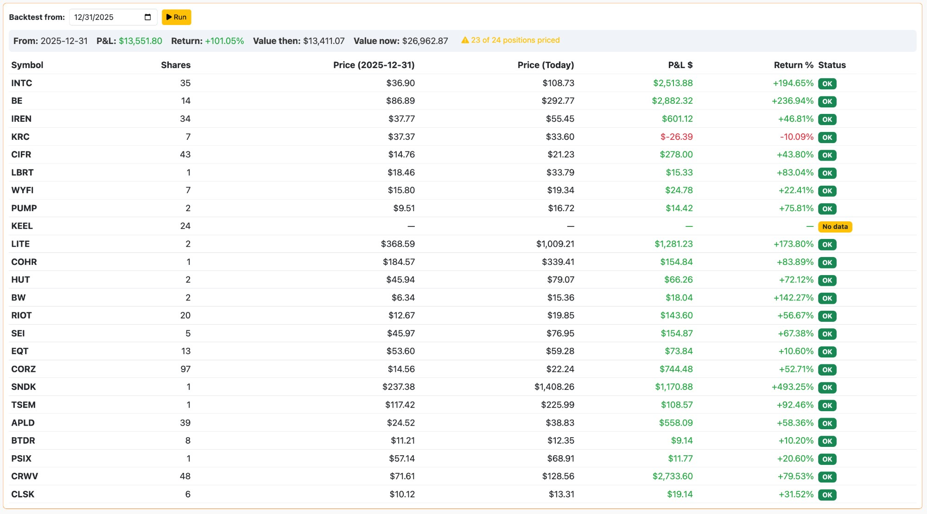Click the OK status badge for CORZ
The width and height of the screenshot is (927, 514).
827,370
